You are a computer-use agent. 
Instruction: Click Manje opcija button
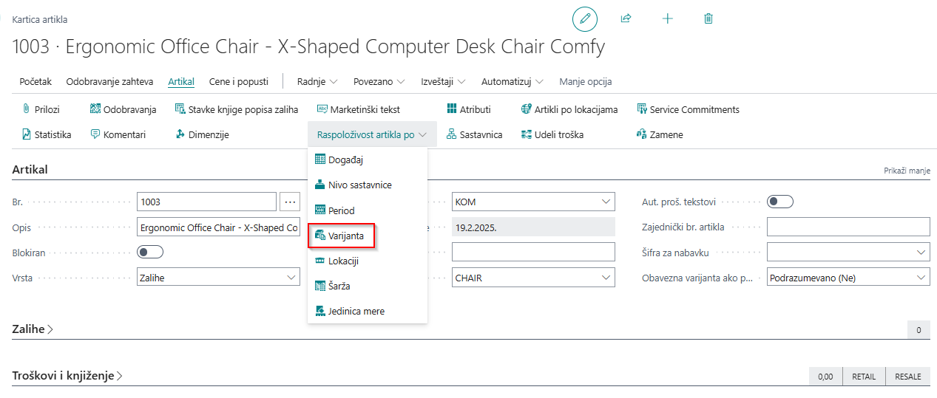coord(585,81)
